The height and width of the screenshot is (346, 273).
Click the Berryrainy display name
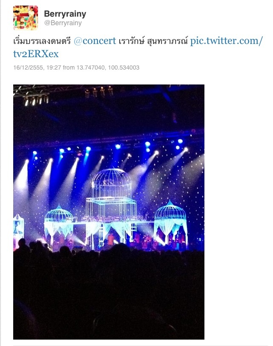coord(65,14)
